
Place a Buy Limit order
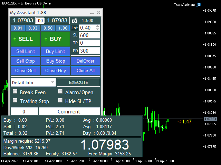click(x=55, y=51)
